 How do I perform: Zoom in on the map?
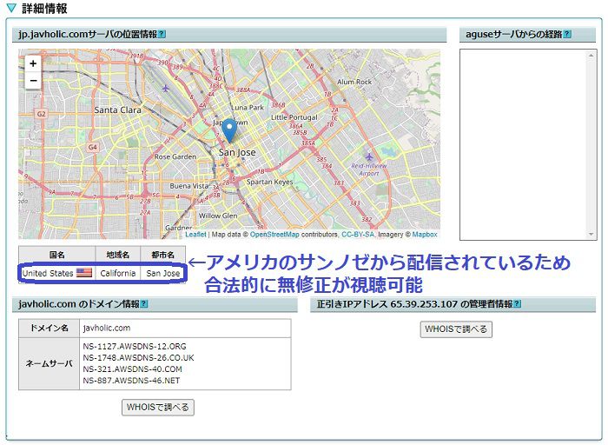pyautogui.click(x=33, y=63)
